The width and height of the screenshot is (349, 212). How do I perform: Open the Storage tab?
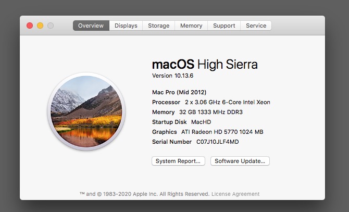pyautogui.click(x=159, y=26)
